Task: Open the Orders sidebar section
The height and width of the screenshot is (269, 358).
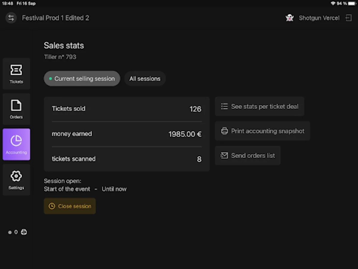Action: [x=16, y=109]
